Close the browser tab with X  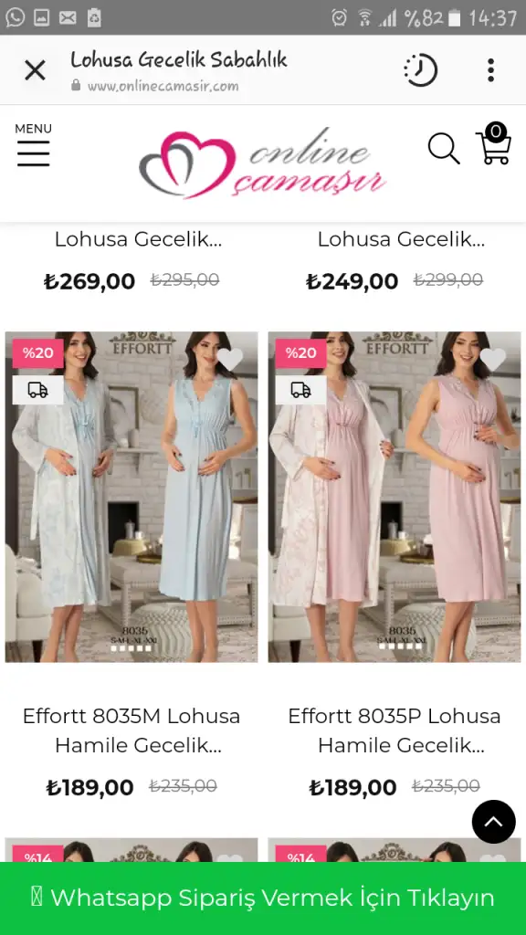[35, 70]
